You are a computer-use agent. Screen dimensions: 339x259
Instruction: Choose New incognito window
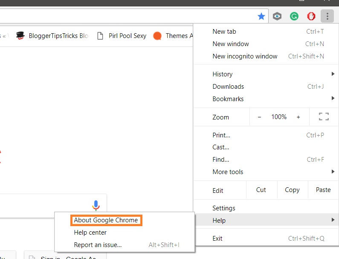point(266,56)
